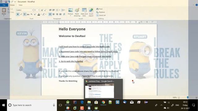Apply superscript formatting
The image size is (198, 111).
coord(35,14)
